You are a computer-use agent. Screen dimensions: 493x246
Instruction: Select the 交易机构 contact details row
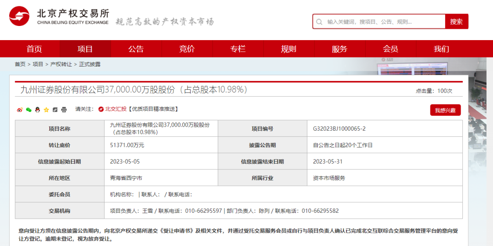click(224, 211)
